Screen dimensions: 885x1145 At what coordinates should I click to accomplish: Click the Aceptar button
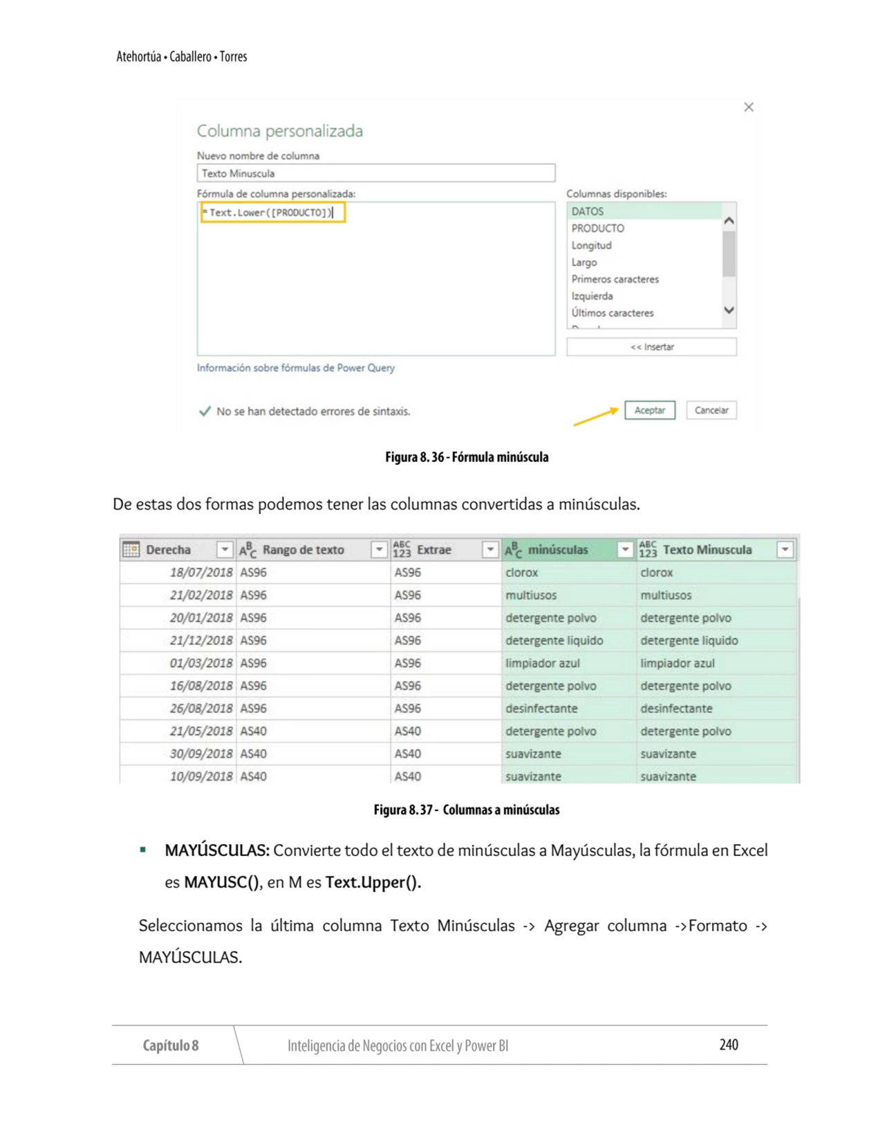(x=649, y=410)
